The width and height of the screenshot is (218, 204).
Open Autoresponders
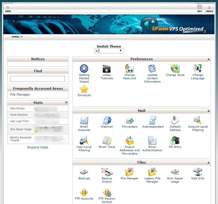point(153,122)
